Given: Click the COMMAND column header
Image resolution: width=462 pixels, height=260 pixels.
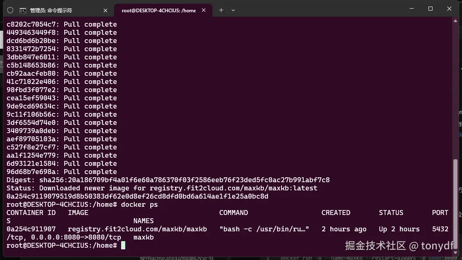Looking at the screenshot, I should 234,213.
